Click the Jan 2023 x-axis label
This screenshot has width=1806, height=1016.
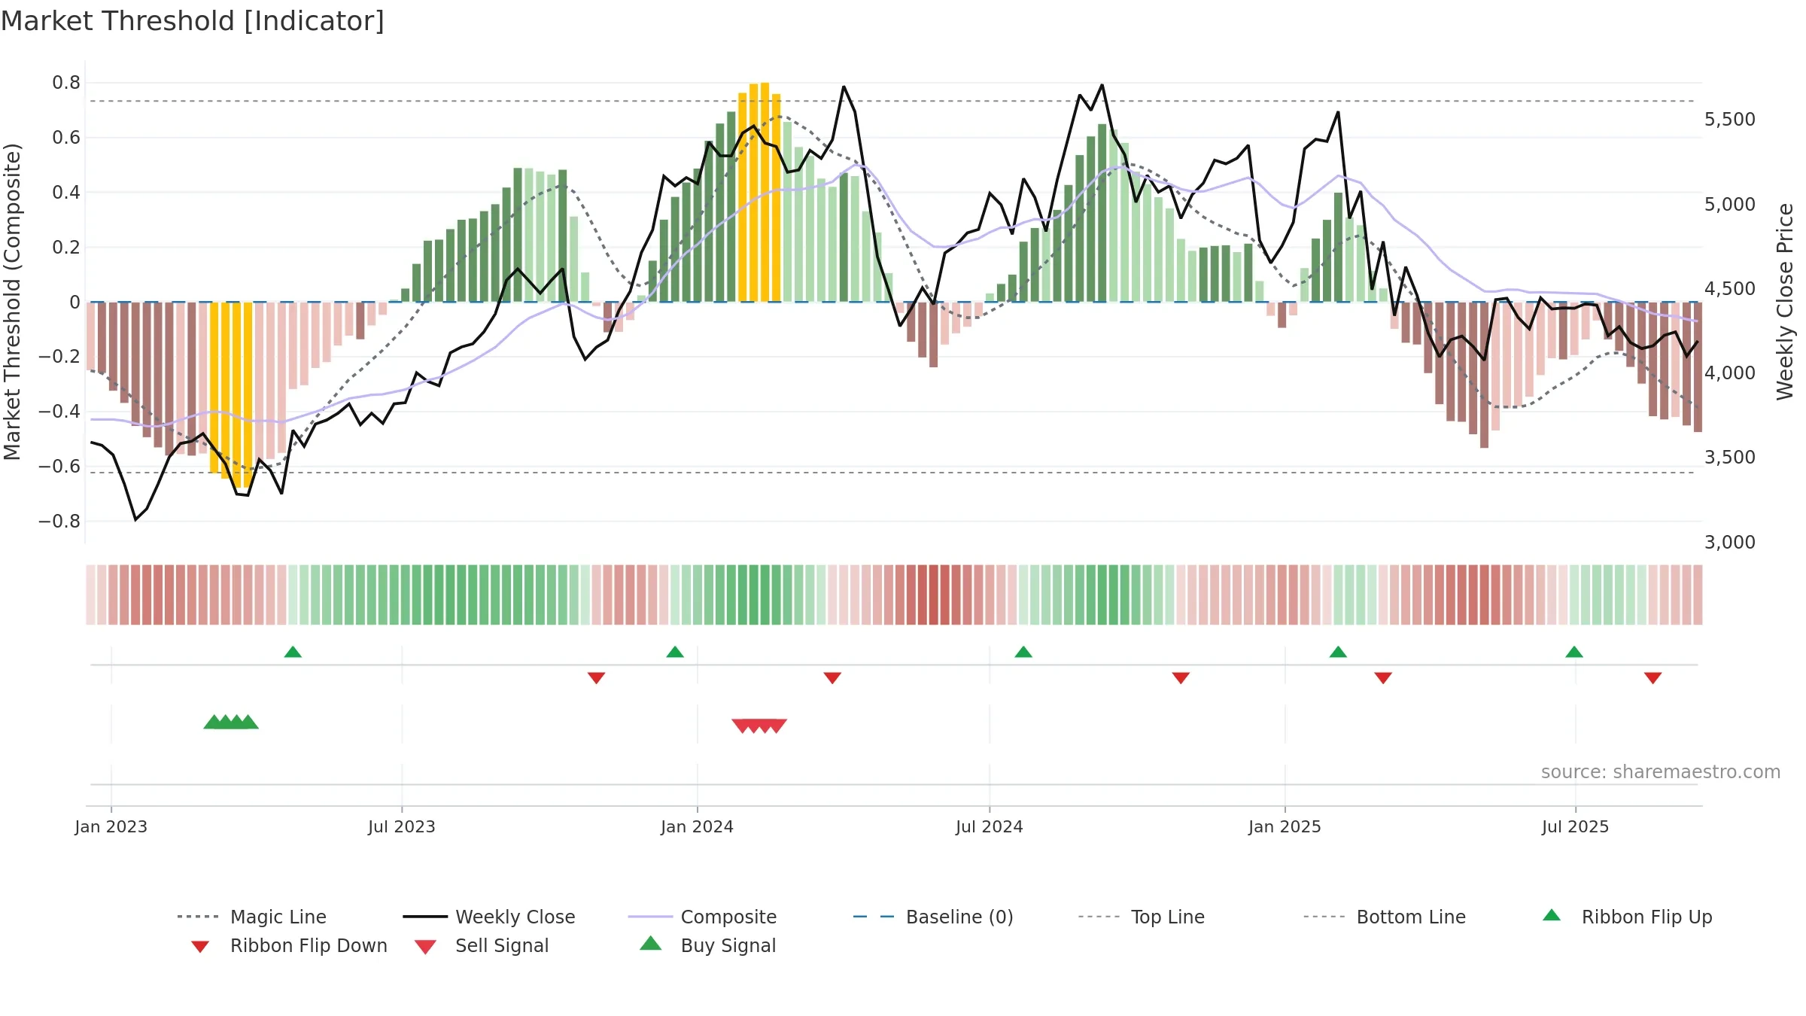111,827
